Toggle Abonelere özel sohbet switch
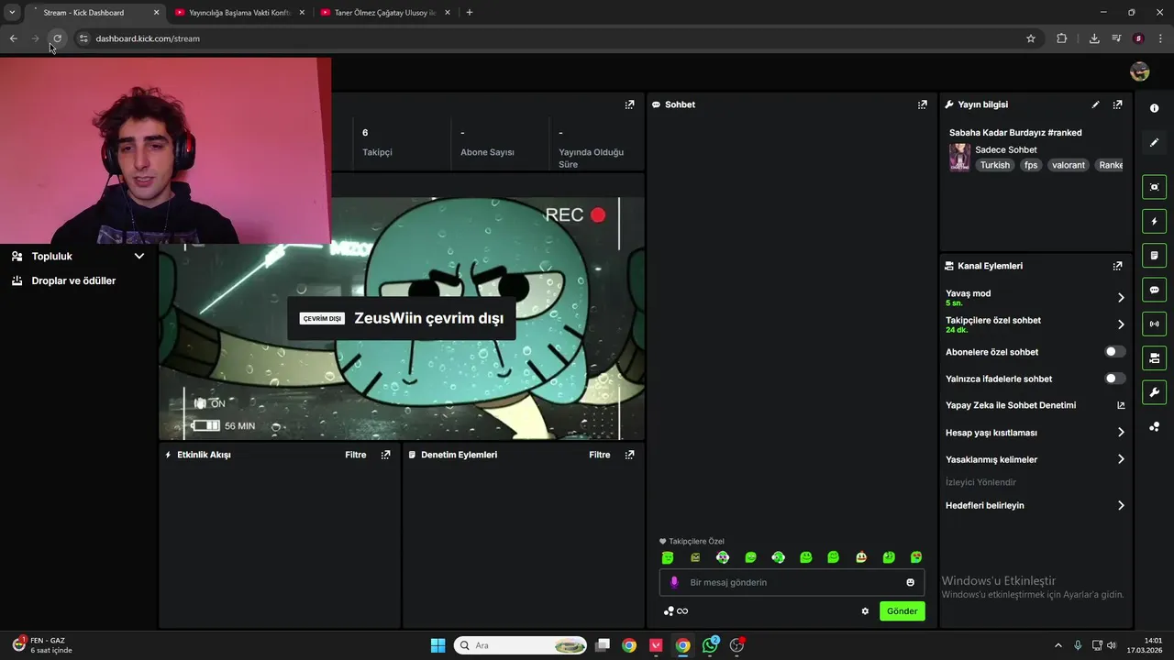1174x660 pixels. point(1114,352)
